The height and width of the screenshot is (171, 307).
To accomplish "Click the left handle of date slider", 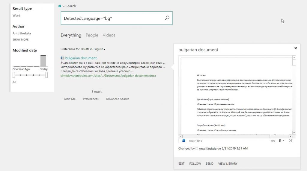I will [14, 75].
